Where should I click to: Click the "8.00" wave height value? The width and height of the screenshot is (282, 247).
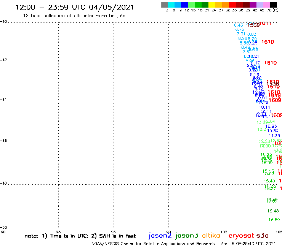click(x=252, y=34)
